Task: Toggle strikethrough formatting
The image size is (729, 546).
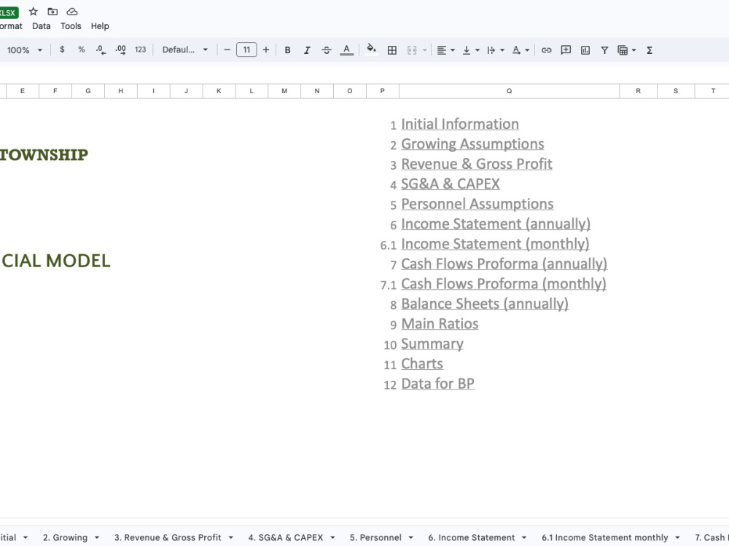Action: 327,50
